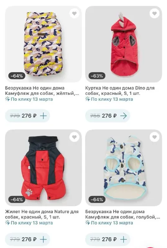
Task: Add red Nature vest to cart
Action: (43, 239)
